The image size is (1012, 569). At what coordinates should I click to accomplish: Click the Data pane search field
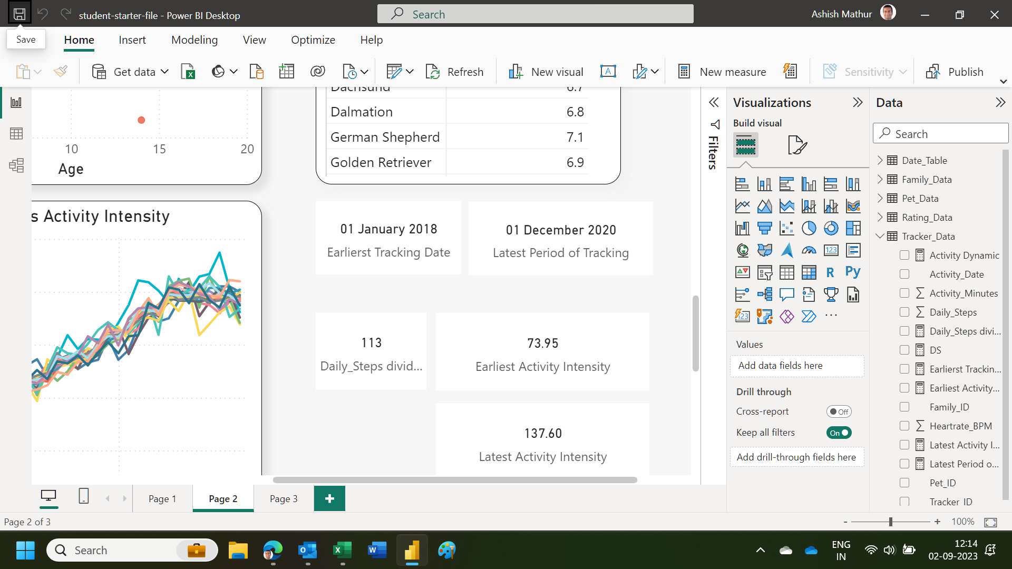tap(941, 134)
